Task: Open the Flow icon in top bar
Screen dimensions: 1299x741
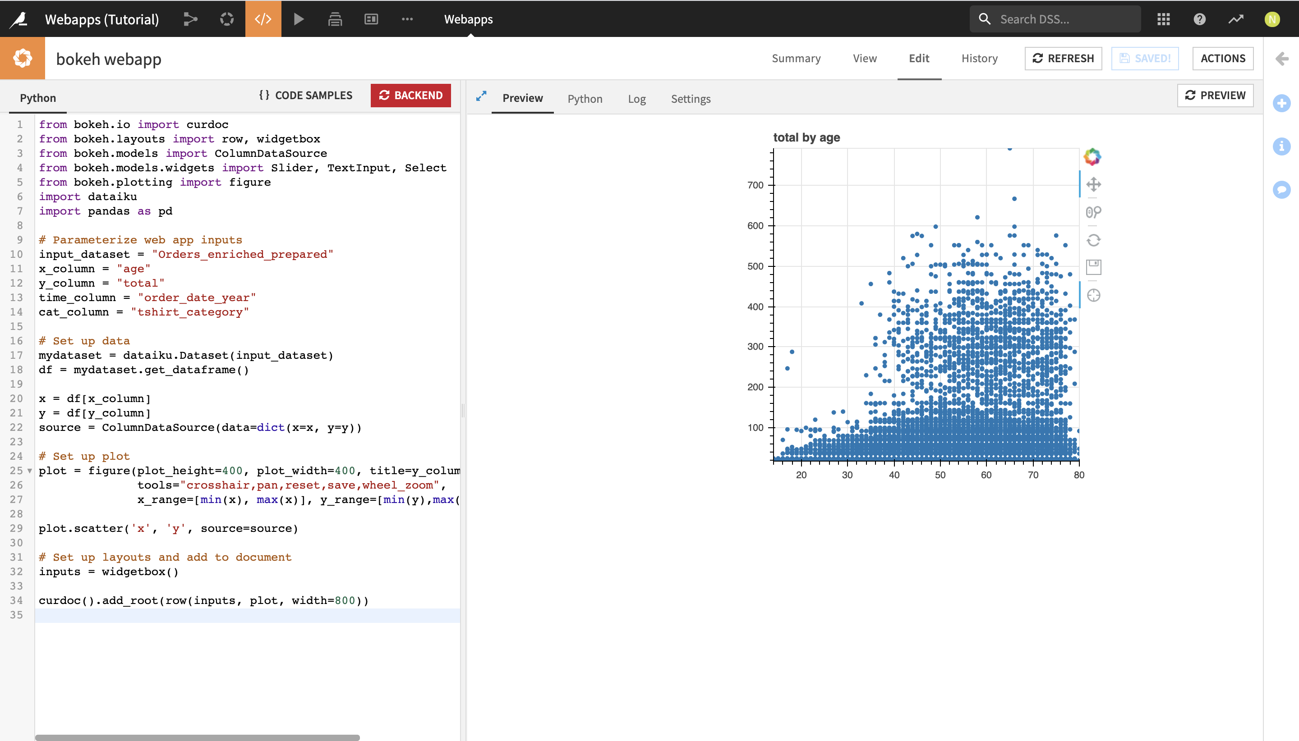Action: point(190,19)
